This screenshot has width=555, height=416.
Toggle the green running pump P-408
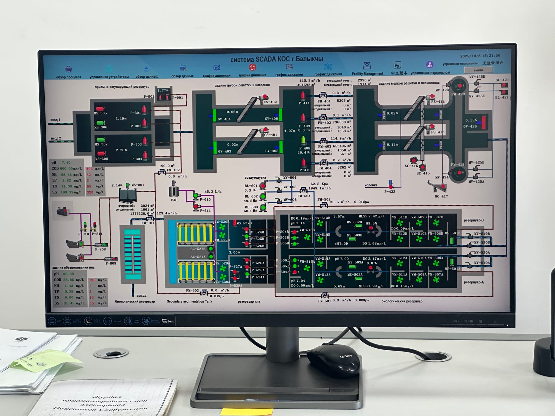point(304,140)
